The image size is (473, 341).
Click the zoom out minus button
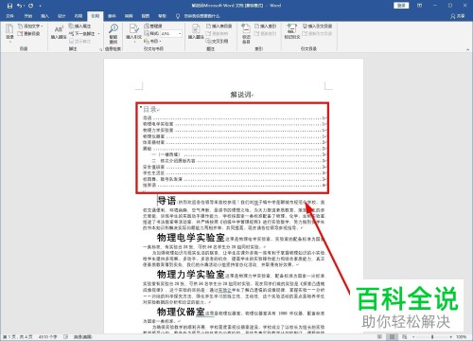point(413,337)
